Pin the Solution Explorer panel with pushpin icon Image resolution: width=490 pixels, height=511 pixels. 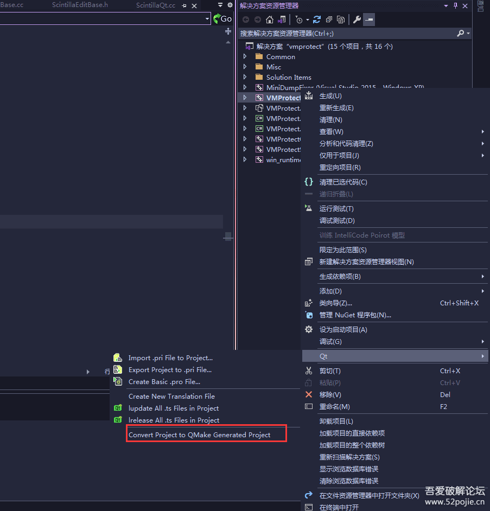click(455, 5)
